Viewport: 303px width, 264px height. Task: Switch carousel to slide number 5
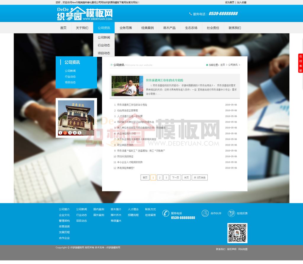pos(80,133)
